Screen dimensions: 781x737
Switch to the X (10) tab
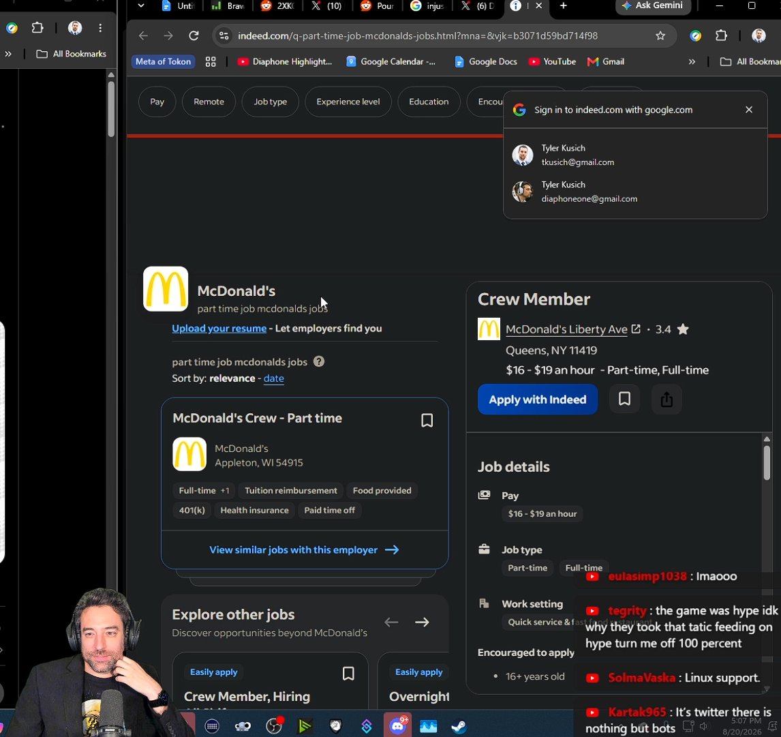coord(326,6)
